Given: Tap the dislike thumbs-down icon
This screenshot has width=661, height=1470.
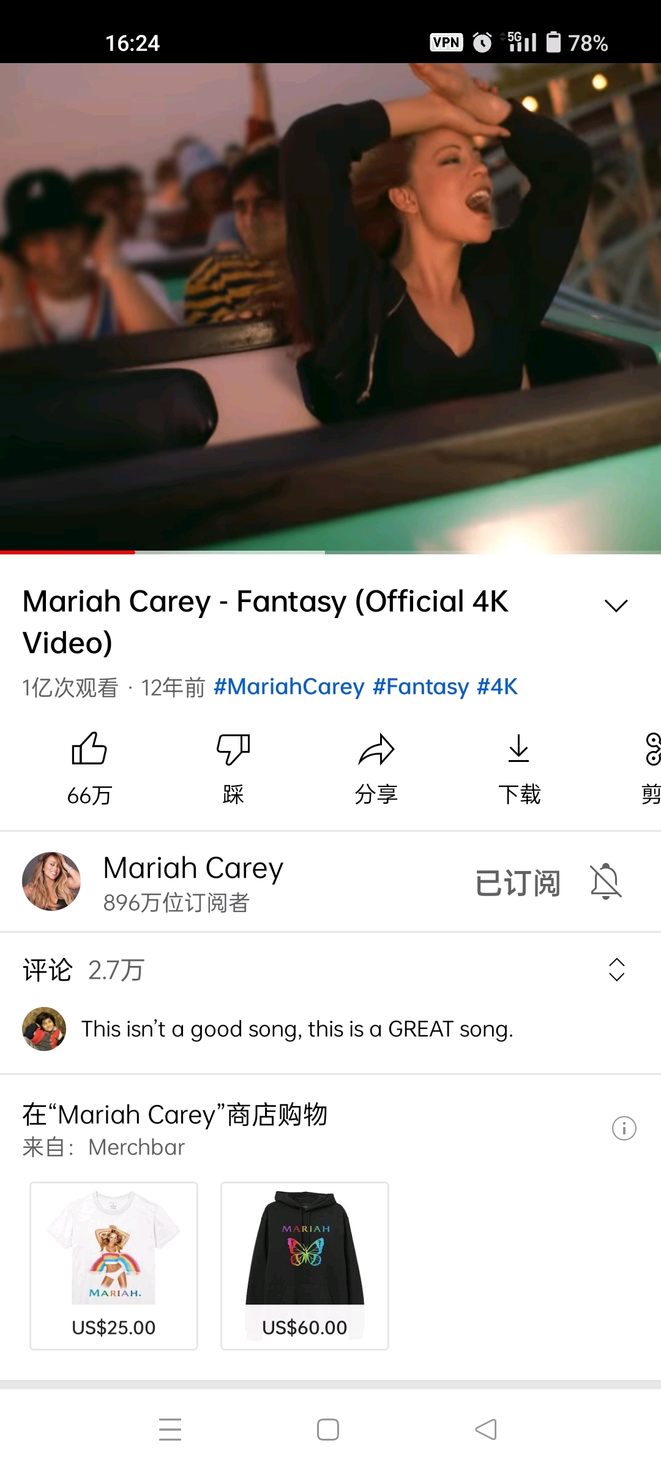Looking at the screenshot, I should (x=233, y=748).
